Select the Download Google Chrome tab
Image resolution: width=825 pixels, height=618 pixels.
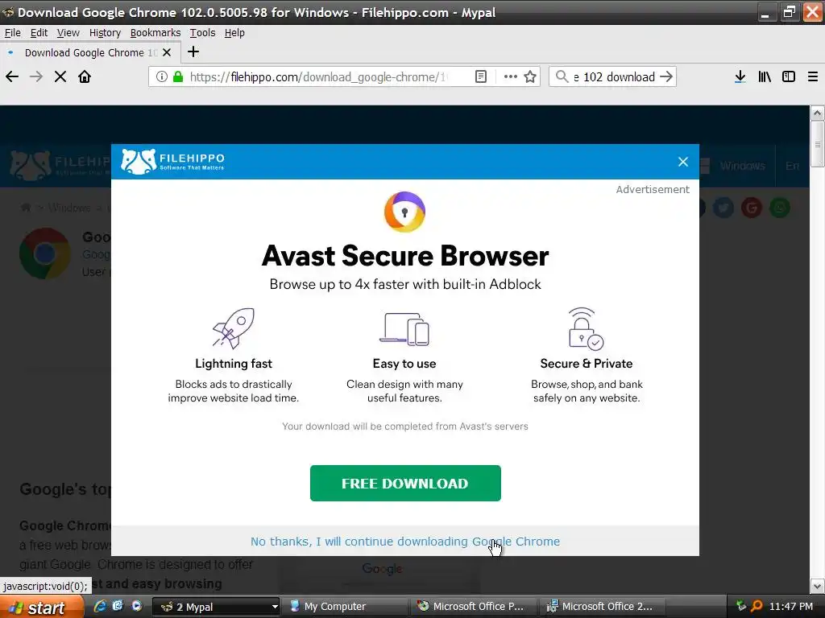pos(90,52)
